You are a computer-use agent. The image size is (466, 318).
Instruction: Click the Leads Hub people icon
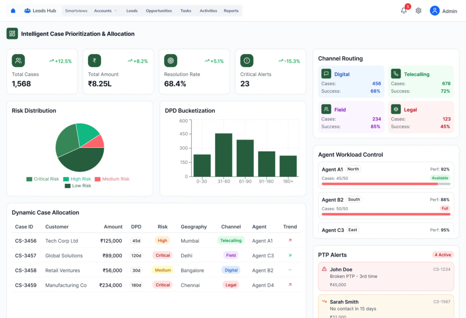click(x=27, y=11)
